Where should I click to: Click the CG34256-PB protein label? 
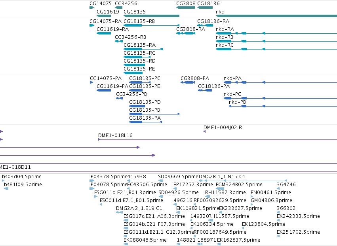point(131,94)
